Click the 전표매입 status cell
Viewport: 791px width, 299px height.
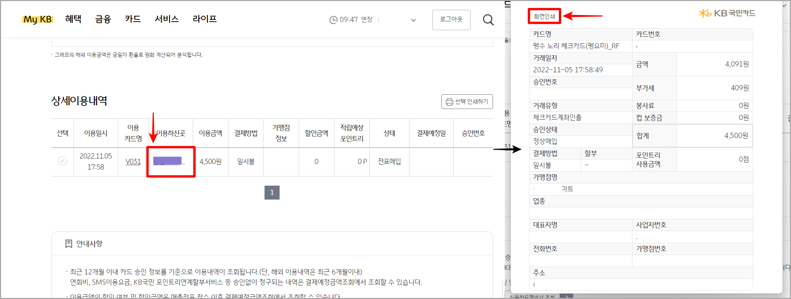[x=389, y=161]
